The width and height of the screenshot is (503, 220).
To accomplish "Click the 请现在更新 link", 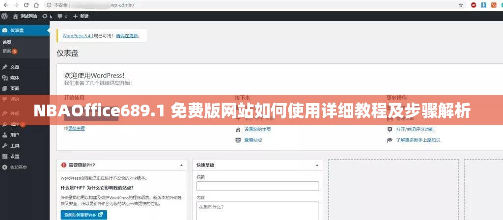I will pyautogui.click(x=127, y=36).
